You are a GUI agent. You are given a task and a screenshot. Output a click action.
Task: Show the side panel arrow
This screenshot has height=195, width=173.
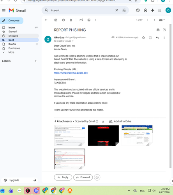(x=172, y=181)
